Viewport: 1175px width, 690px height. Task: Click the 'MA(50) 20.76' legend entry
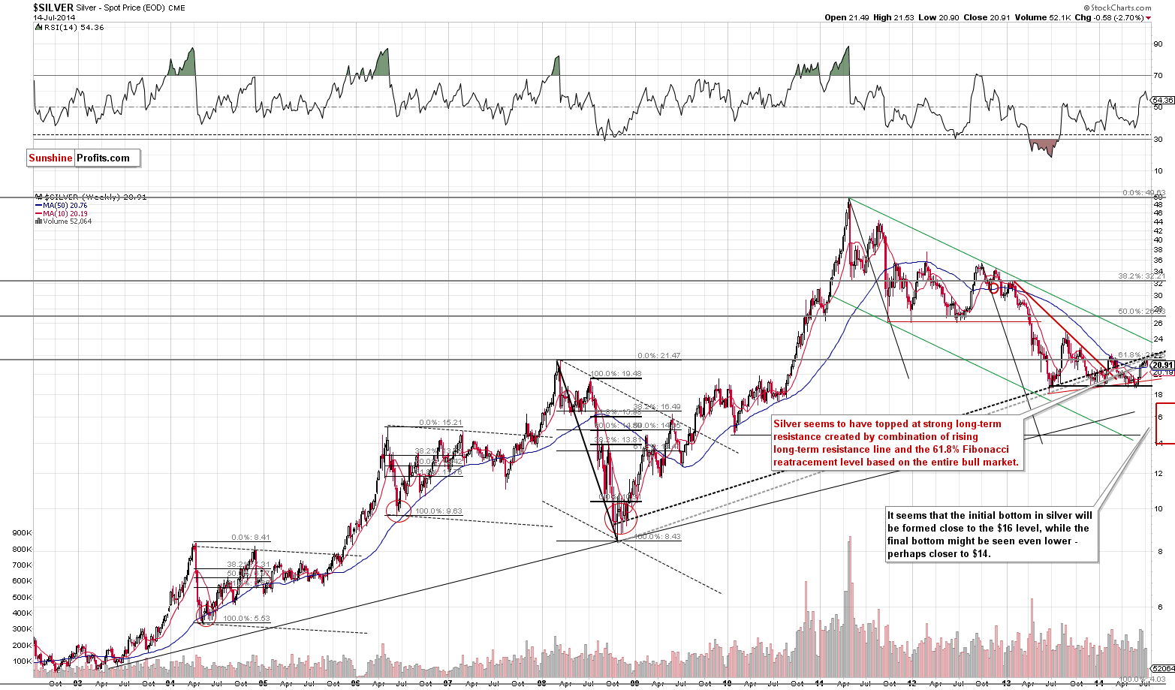pyautogui.click(x=65, y=205)
